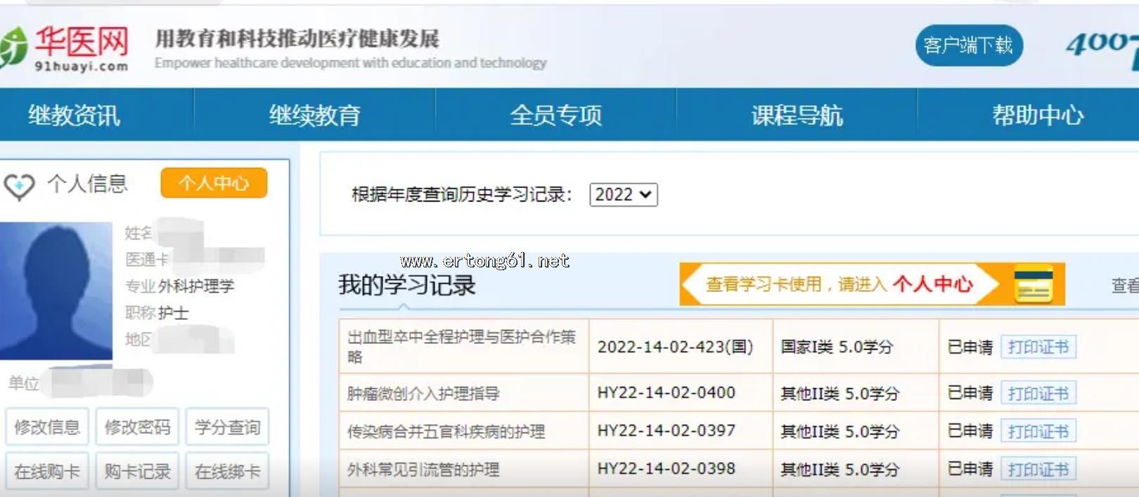This screenshot has height=497, width=1139.
Task: Click the 修改密码 button
Action: pos(137,427)
